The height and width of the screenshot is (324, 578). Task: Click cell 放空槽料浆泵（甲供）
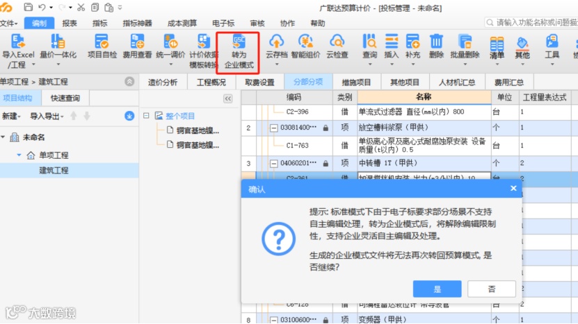pyautogui.click(x=424, y=128)
